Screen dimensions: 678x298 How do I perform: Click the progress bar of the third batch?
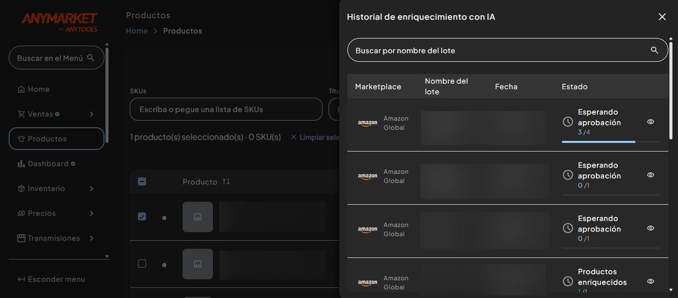click(611, 248)
